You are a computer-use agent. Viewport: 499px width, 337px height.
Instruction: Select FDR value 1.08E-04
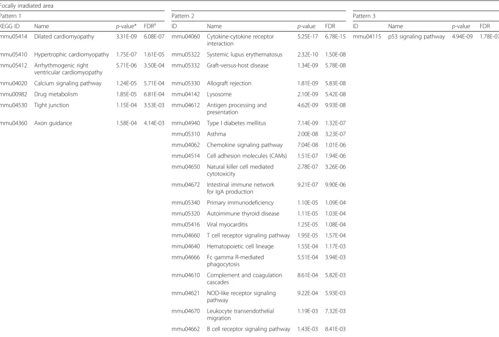click(336, 225)
